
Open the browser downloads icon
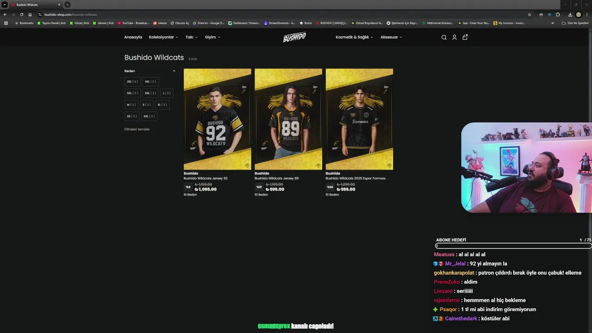(x=570, y=14)
